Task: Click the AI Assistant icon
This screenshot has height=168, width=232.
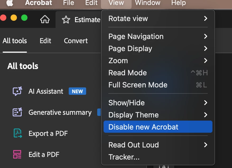Action: pos(17,91)
